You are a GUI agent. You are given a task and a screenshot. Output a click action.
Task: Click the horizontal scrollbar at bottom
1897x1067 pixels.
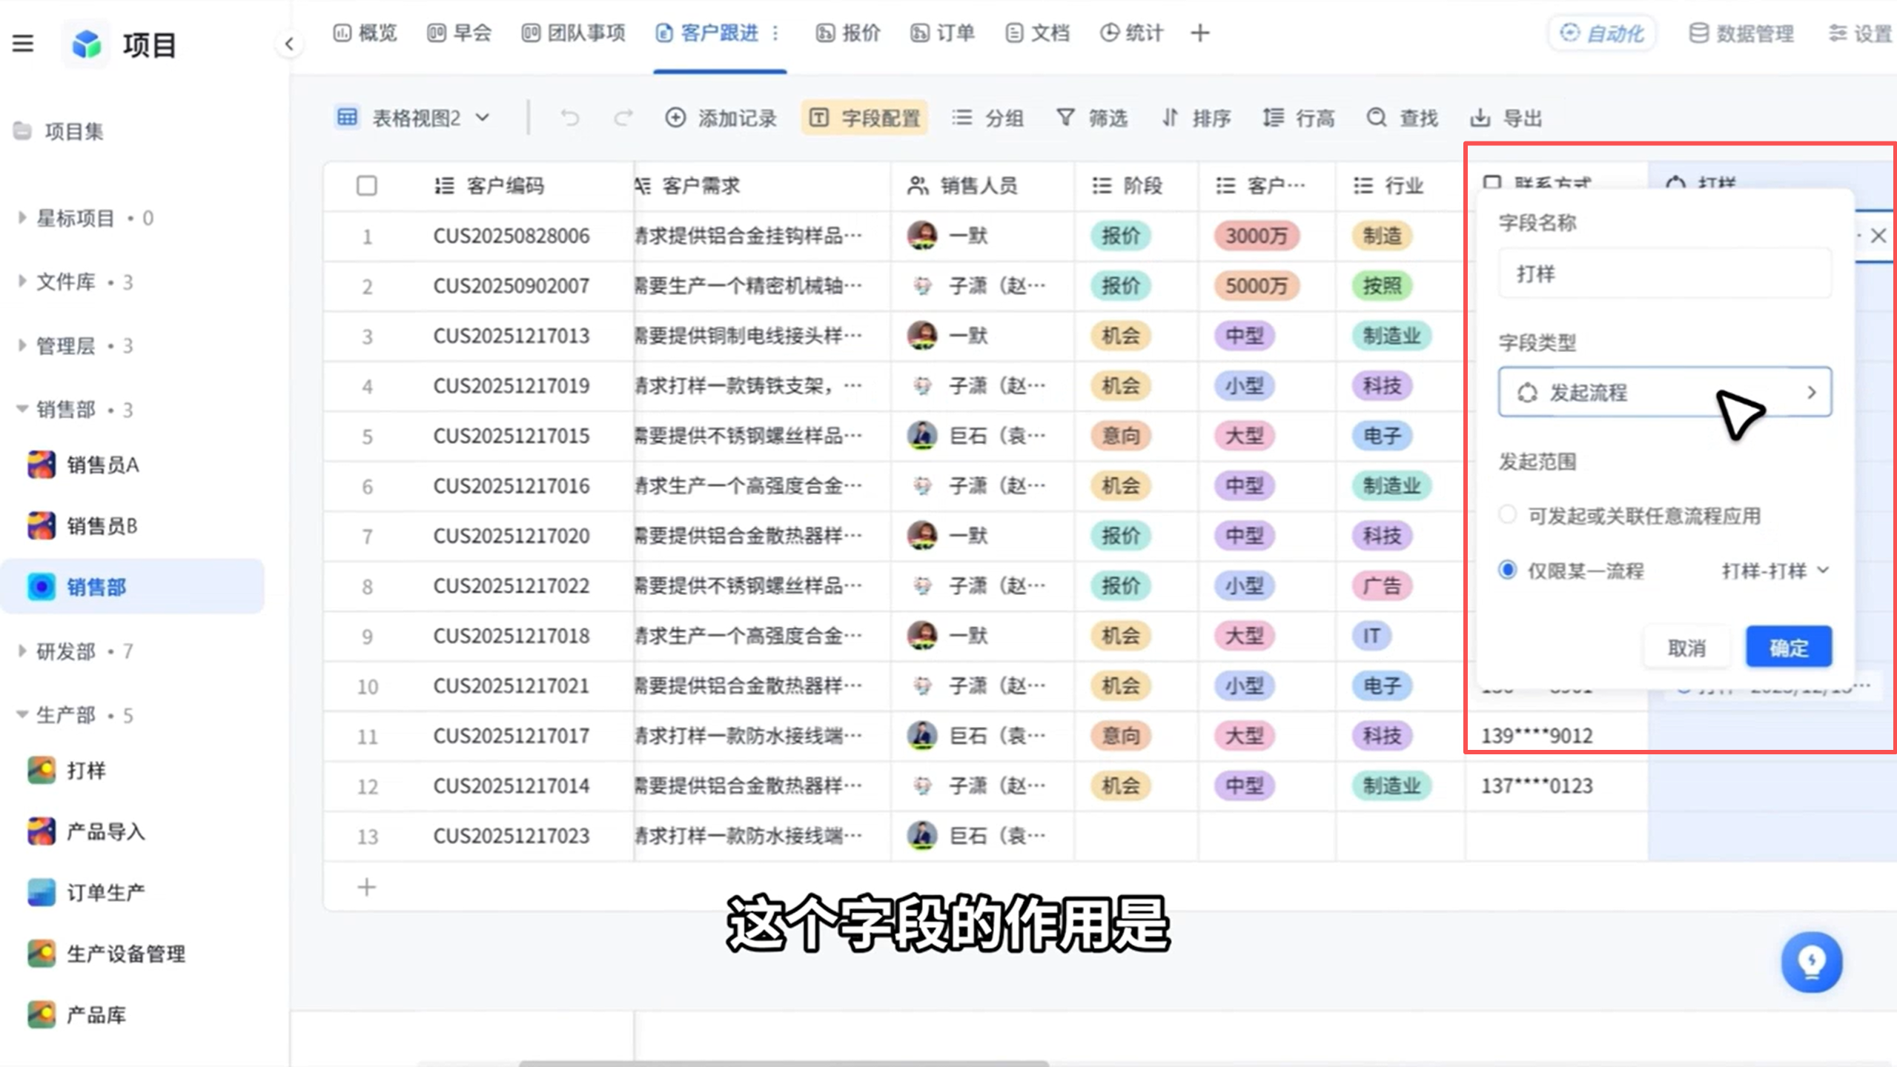coord(784,1063)
